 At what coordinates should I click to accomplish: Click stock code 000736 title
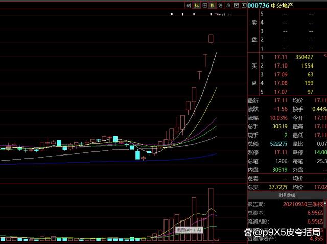(x=258, y=5)
